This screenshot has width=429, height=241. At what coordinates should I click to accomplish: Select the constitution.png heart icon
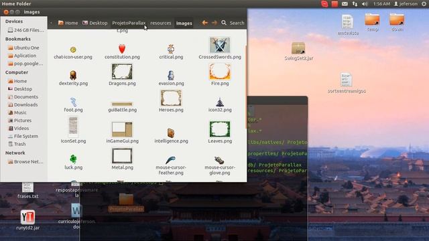click(x=122, y=49)
